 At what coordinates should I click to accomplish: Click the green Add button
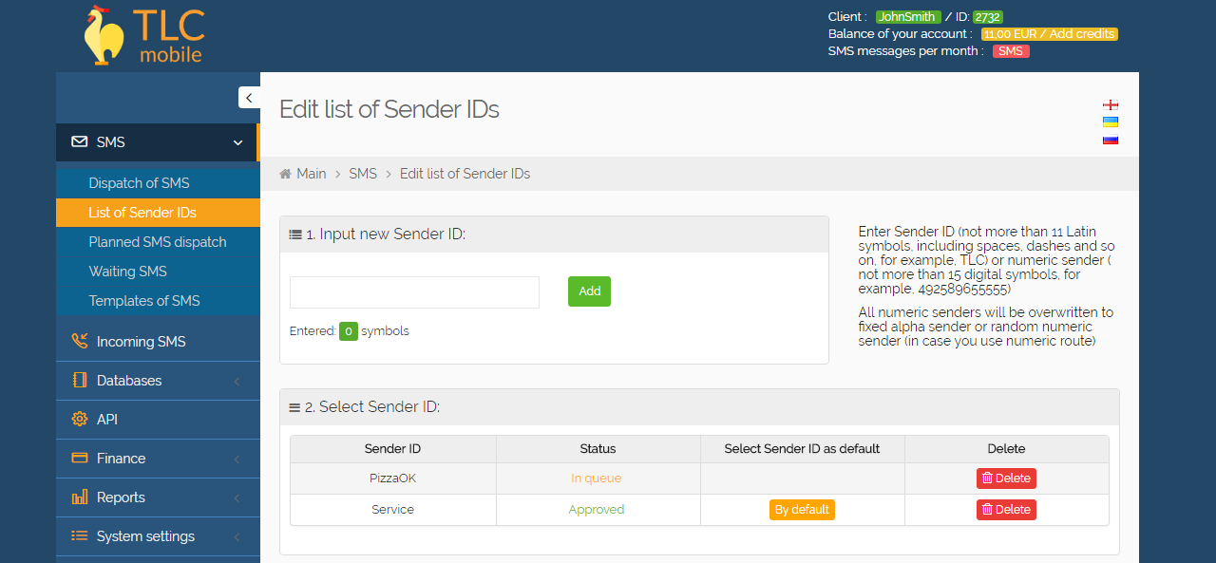[589, 291]
